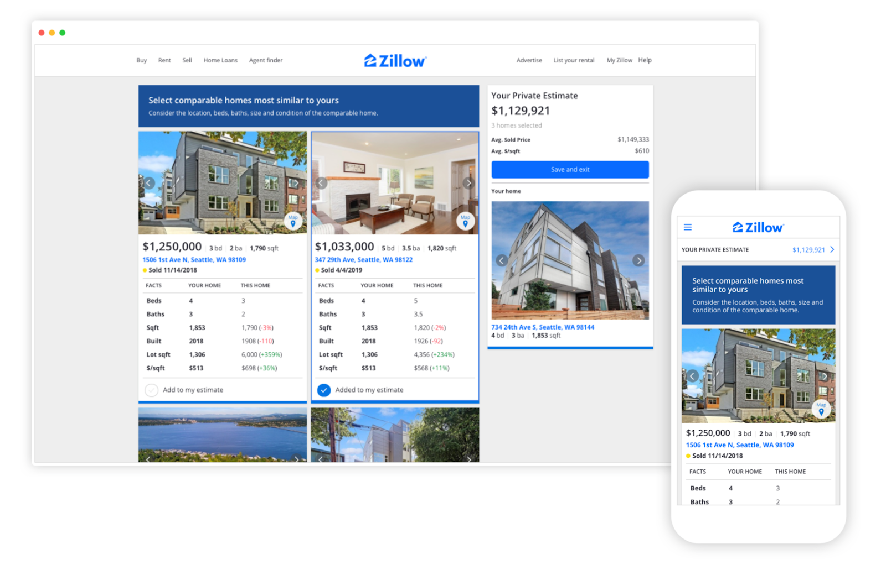Open the 1506 1st Ave N address link

point(194,260)
